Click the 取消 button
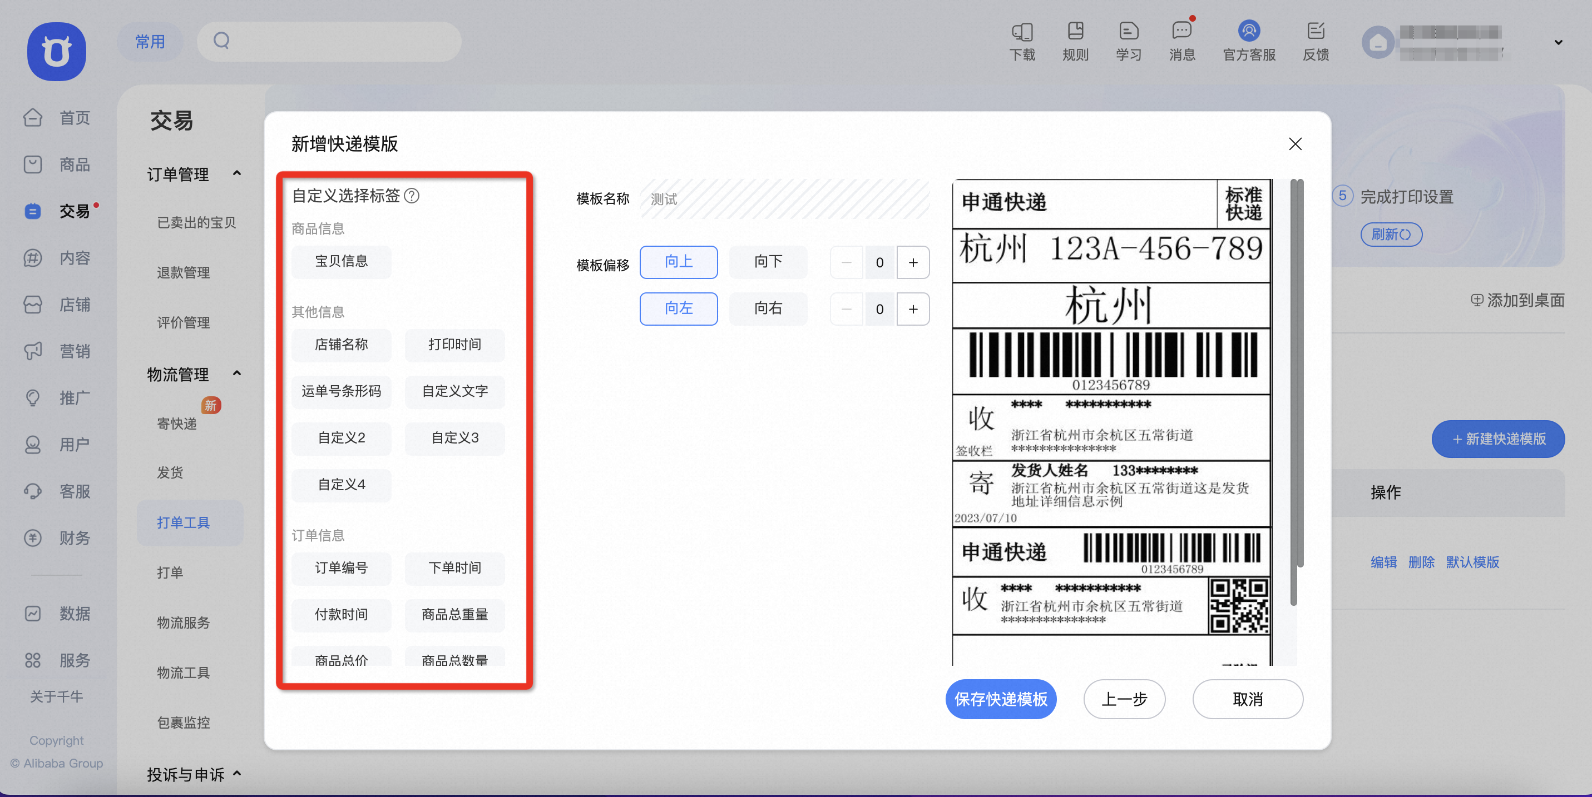The image size is (1592, 797). (1248, 699)
